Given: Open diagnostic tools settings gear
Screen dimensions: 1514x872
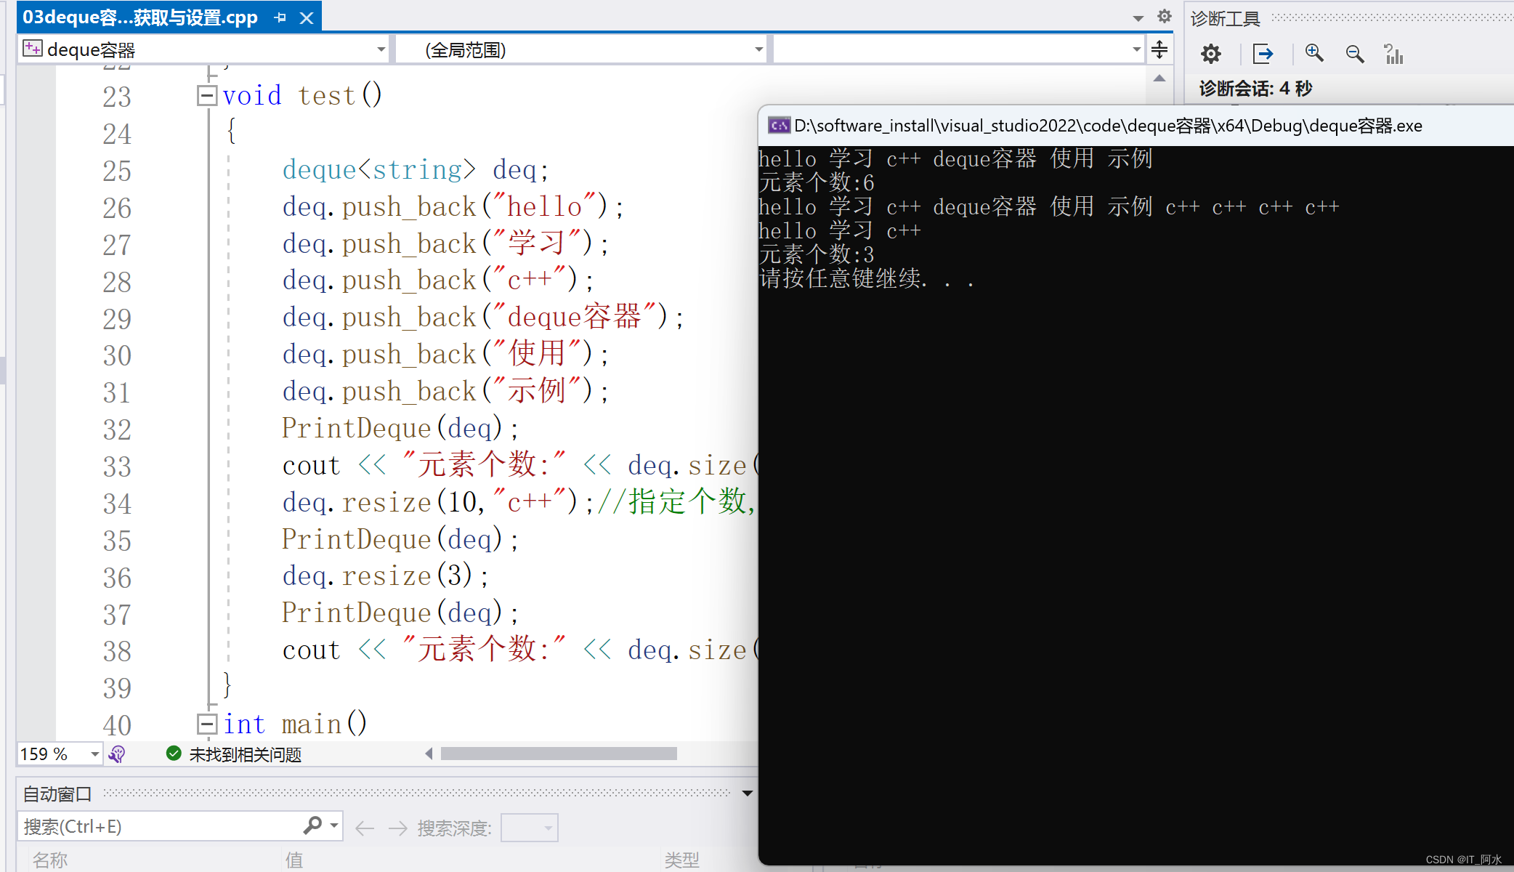Looking at the screenshot, I should click(x=1210, y=54).
